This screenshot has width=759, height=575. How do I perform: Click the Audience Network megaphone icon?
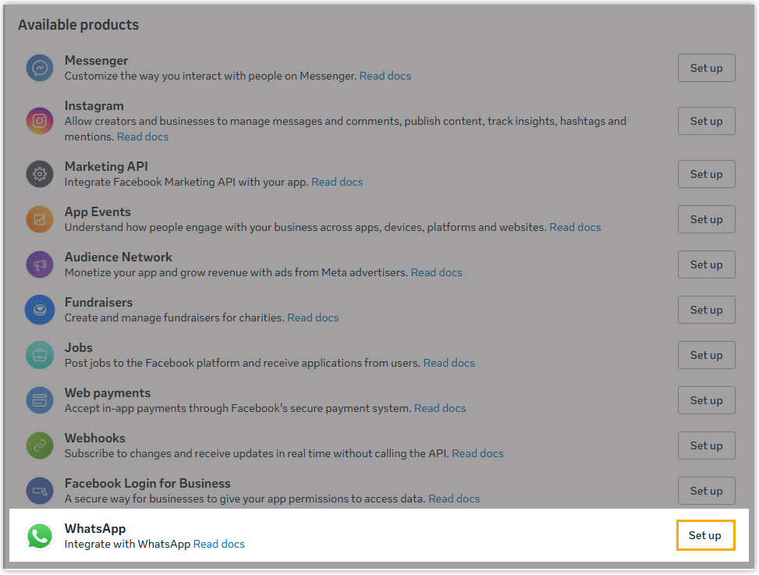pos(40,264)
